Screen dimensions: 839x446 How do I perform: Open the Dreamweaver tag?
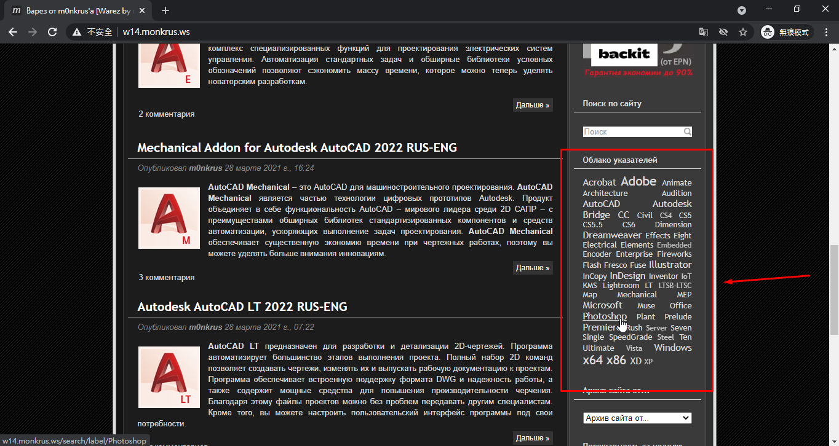click(612, 235)
